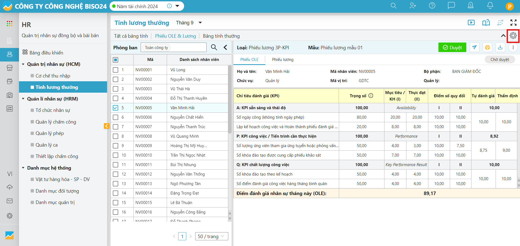Open the video tutorial play icon
The height and width of the screenshot is (246, 520).
click(471, 23)
